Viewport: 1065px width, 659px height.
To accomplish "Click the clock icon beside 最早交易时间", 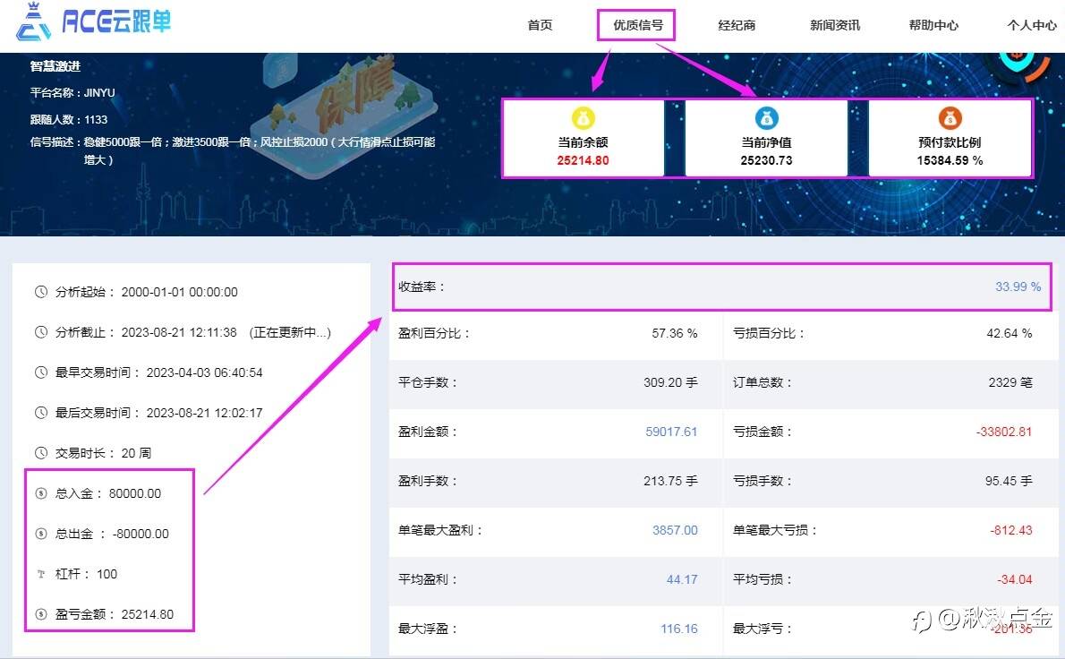I will [41, 372].
